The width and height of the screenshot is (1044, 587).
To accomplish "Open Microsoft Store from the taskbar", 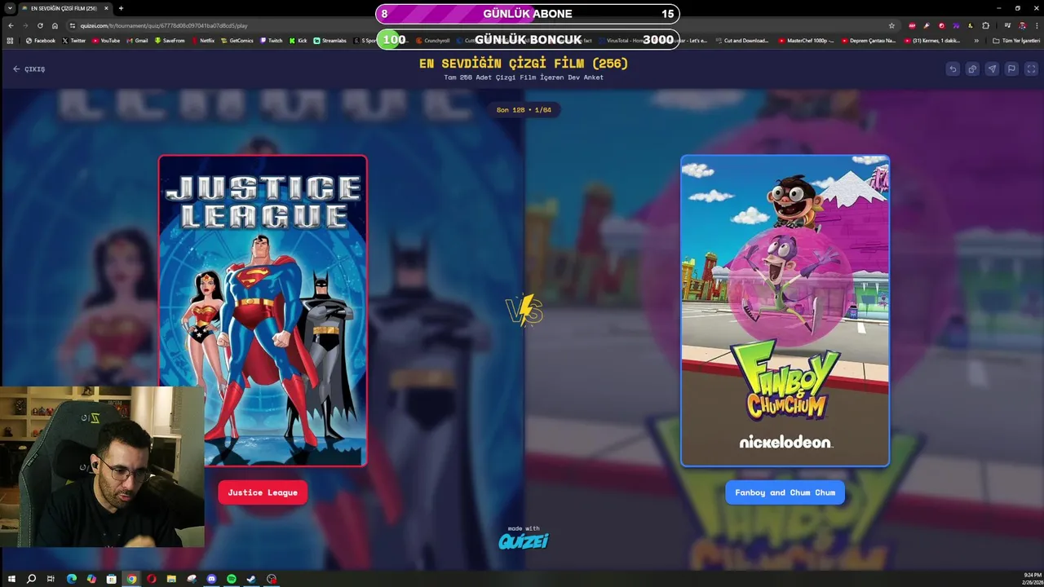I will pyautogui.click(x=112, y=579).
